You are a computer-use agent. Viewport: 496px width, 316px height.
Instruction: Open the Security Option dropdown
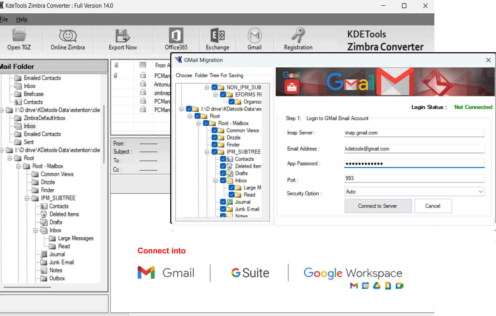tap(480, 192)
